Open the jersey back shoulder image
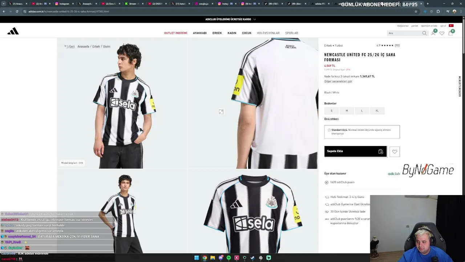Viewport: 465px width, 262px height. tap(253, 103)
